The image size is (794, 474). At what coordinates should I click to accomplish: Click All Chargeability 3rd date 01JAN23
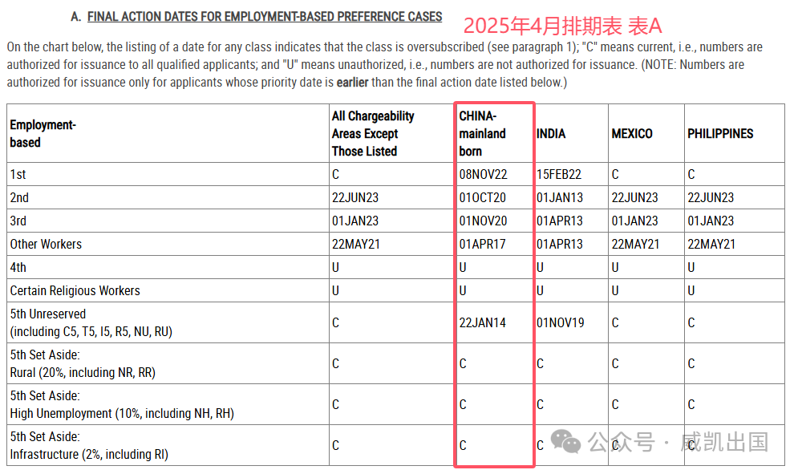click(x=355, y=221)
